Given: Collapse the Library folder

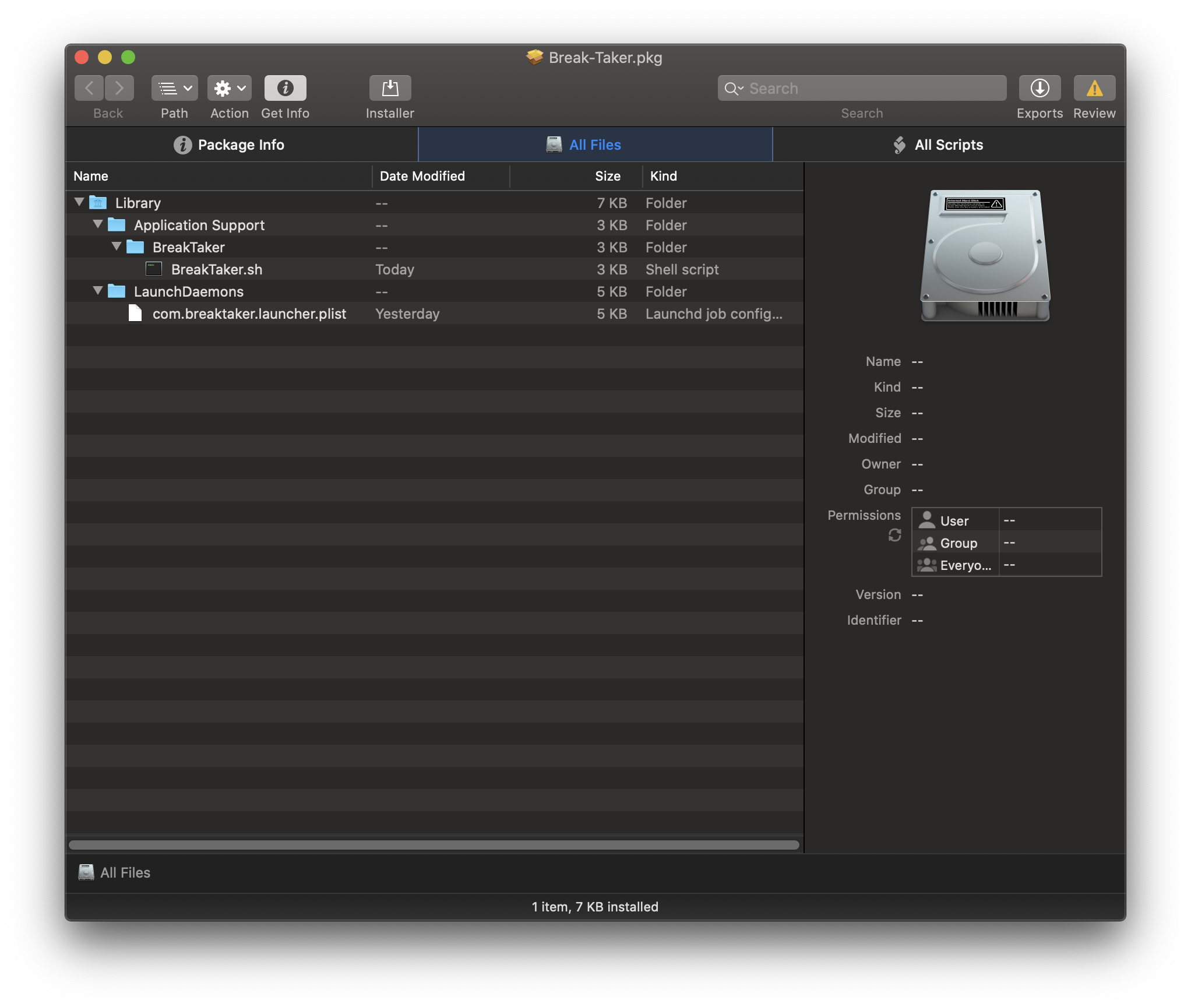Looking at the screenshot, I should pyautogui.click(x=80, y=202).
